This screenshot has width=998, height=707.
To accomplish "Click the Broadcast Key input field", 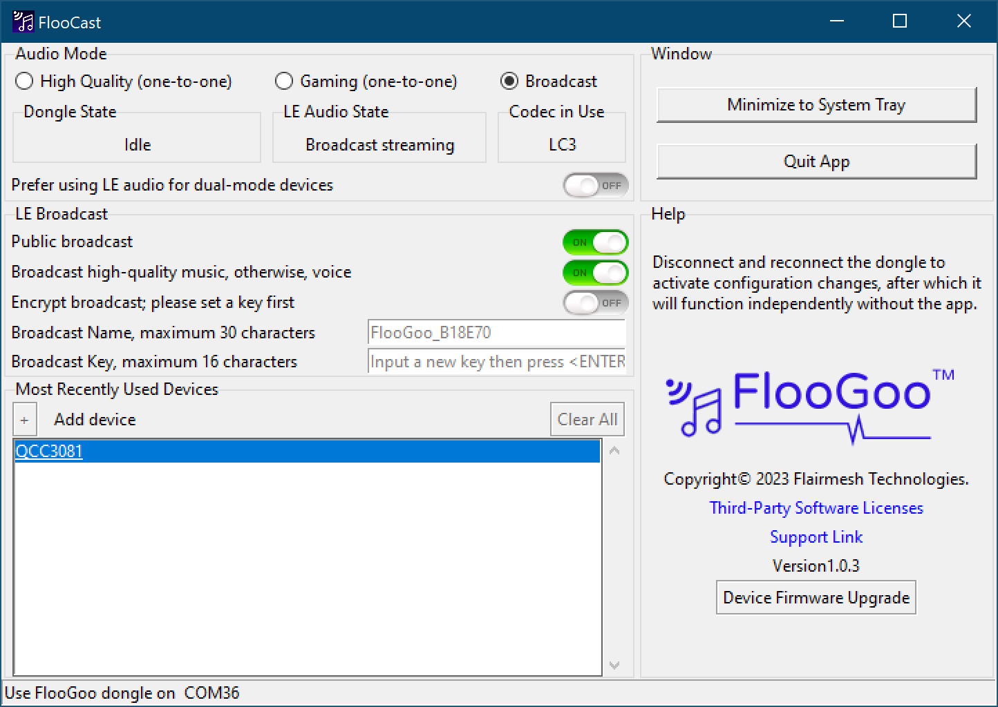I will coord(497,362).
